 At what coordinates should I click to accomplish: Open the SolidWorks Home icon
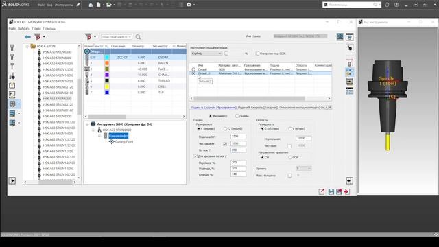coord(91,5)
